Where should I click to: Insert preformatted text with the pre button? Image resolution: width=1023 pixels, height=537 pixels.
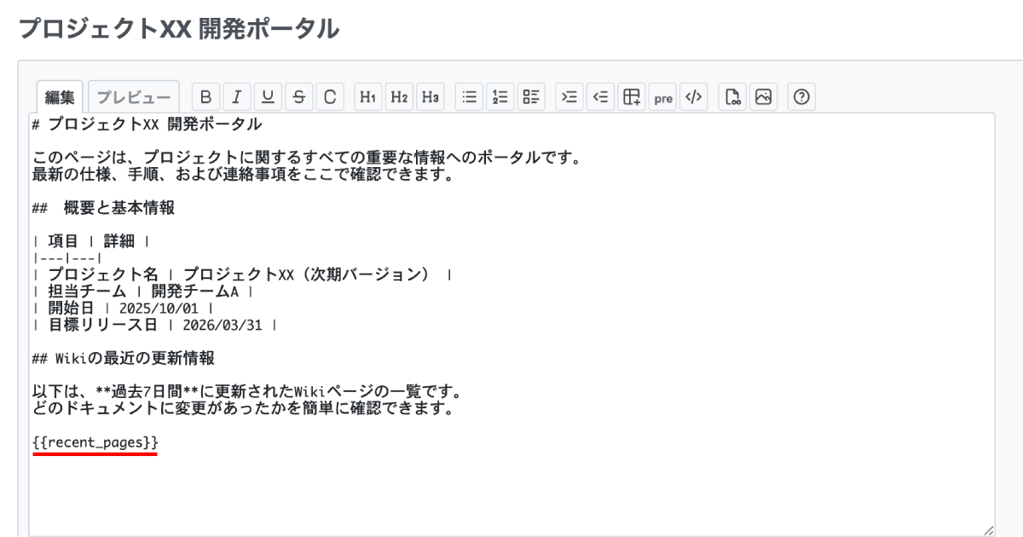662,97
